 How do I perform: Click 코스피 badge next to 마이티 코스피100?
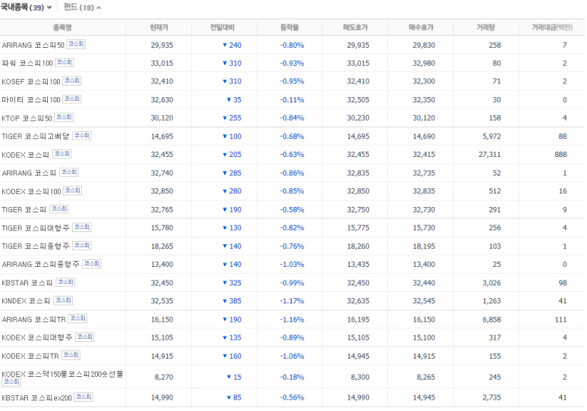pos(72,99)
